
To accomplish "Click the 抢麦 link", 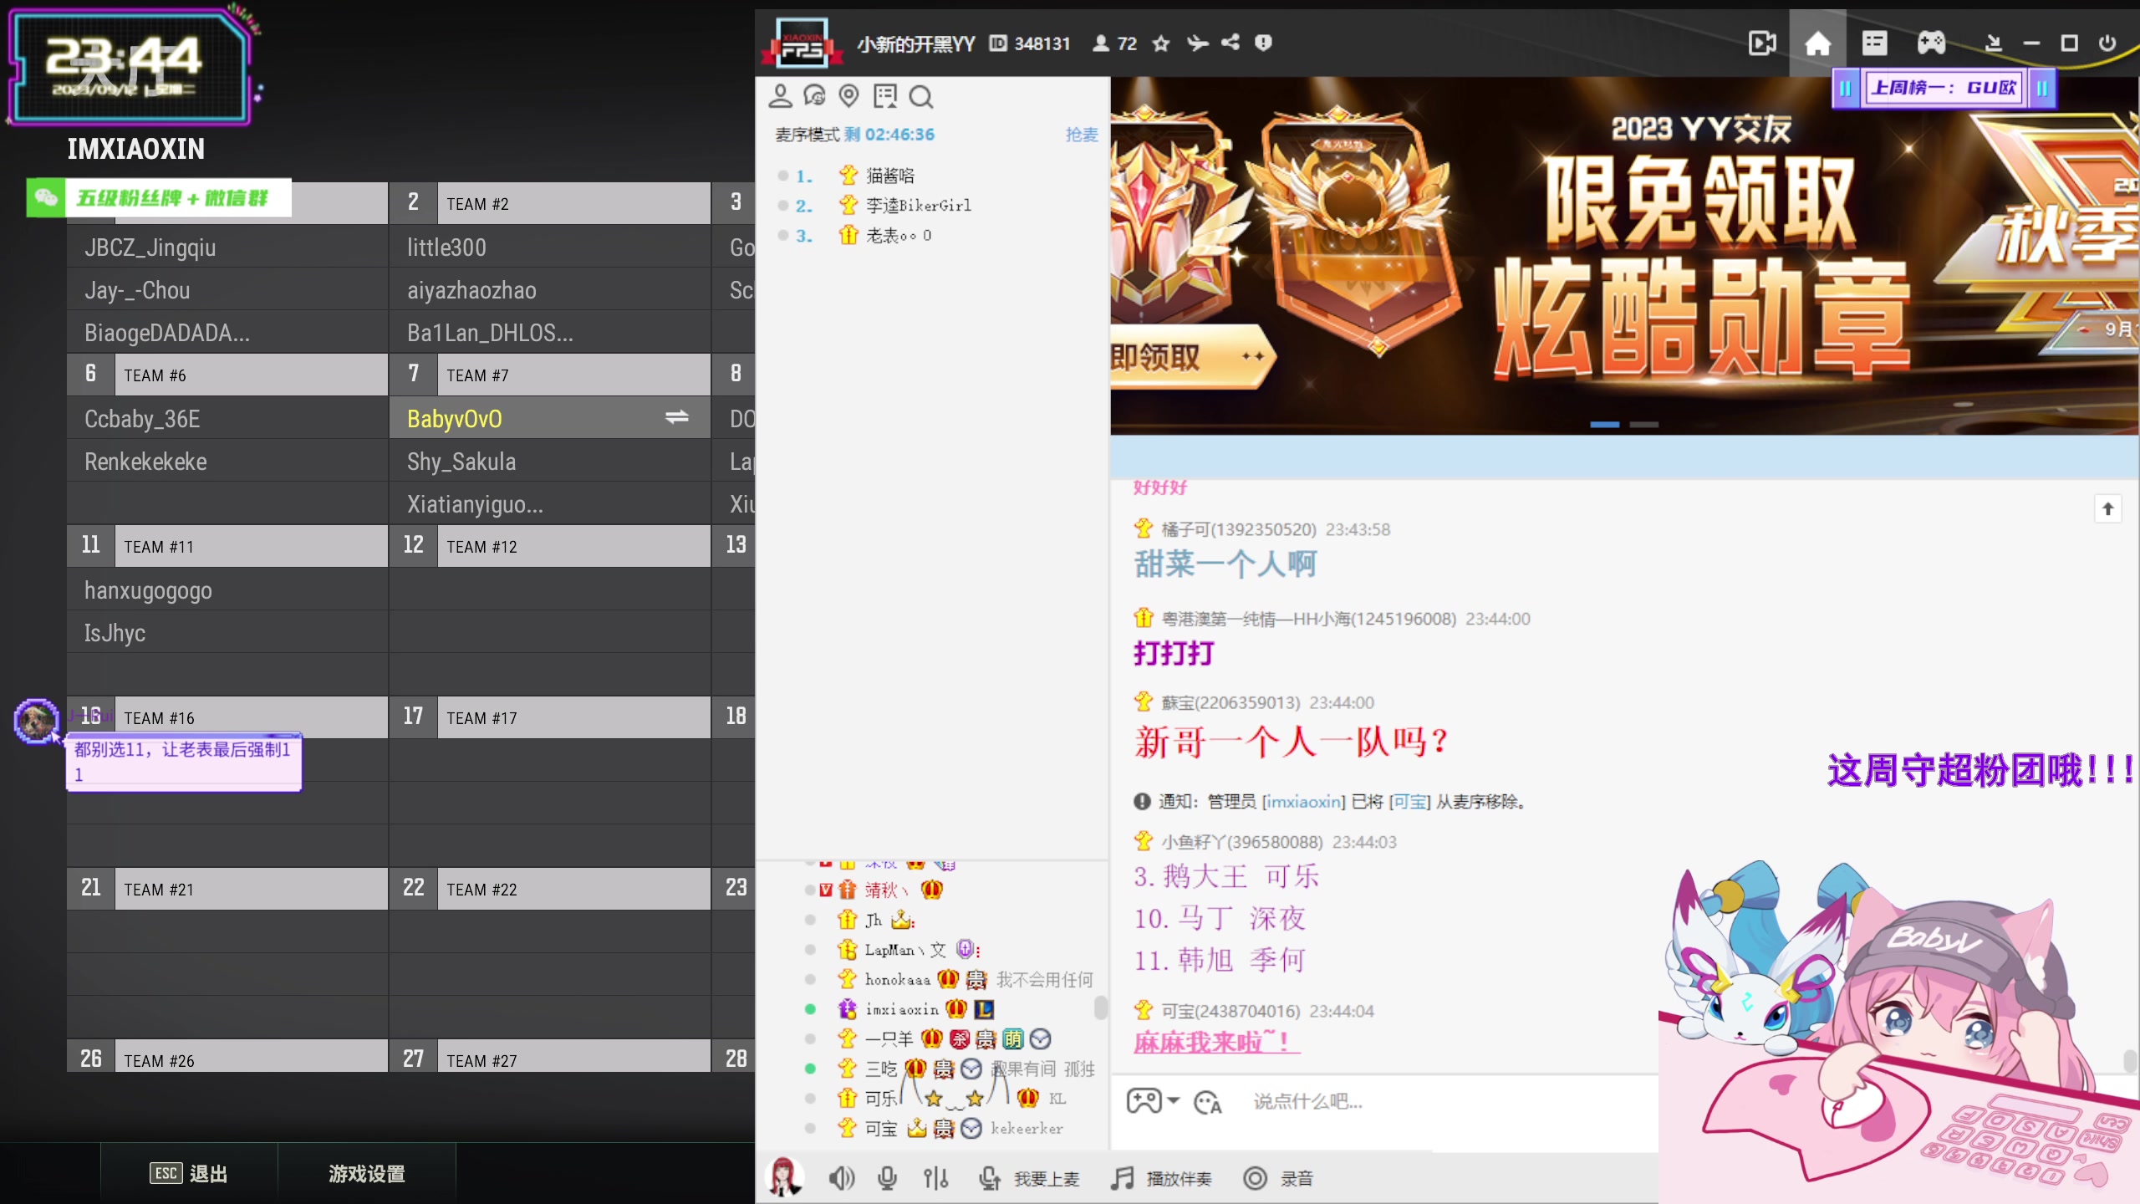I will click(x=1081, y=135).
